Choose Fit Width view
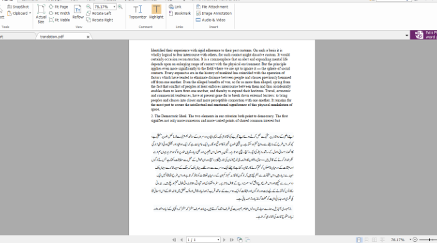The width and height of the screenshot is (437, 243). point(59,13)
